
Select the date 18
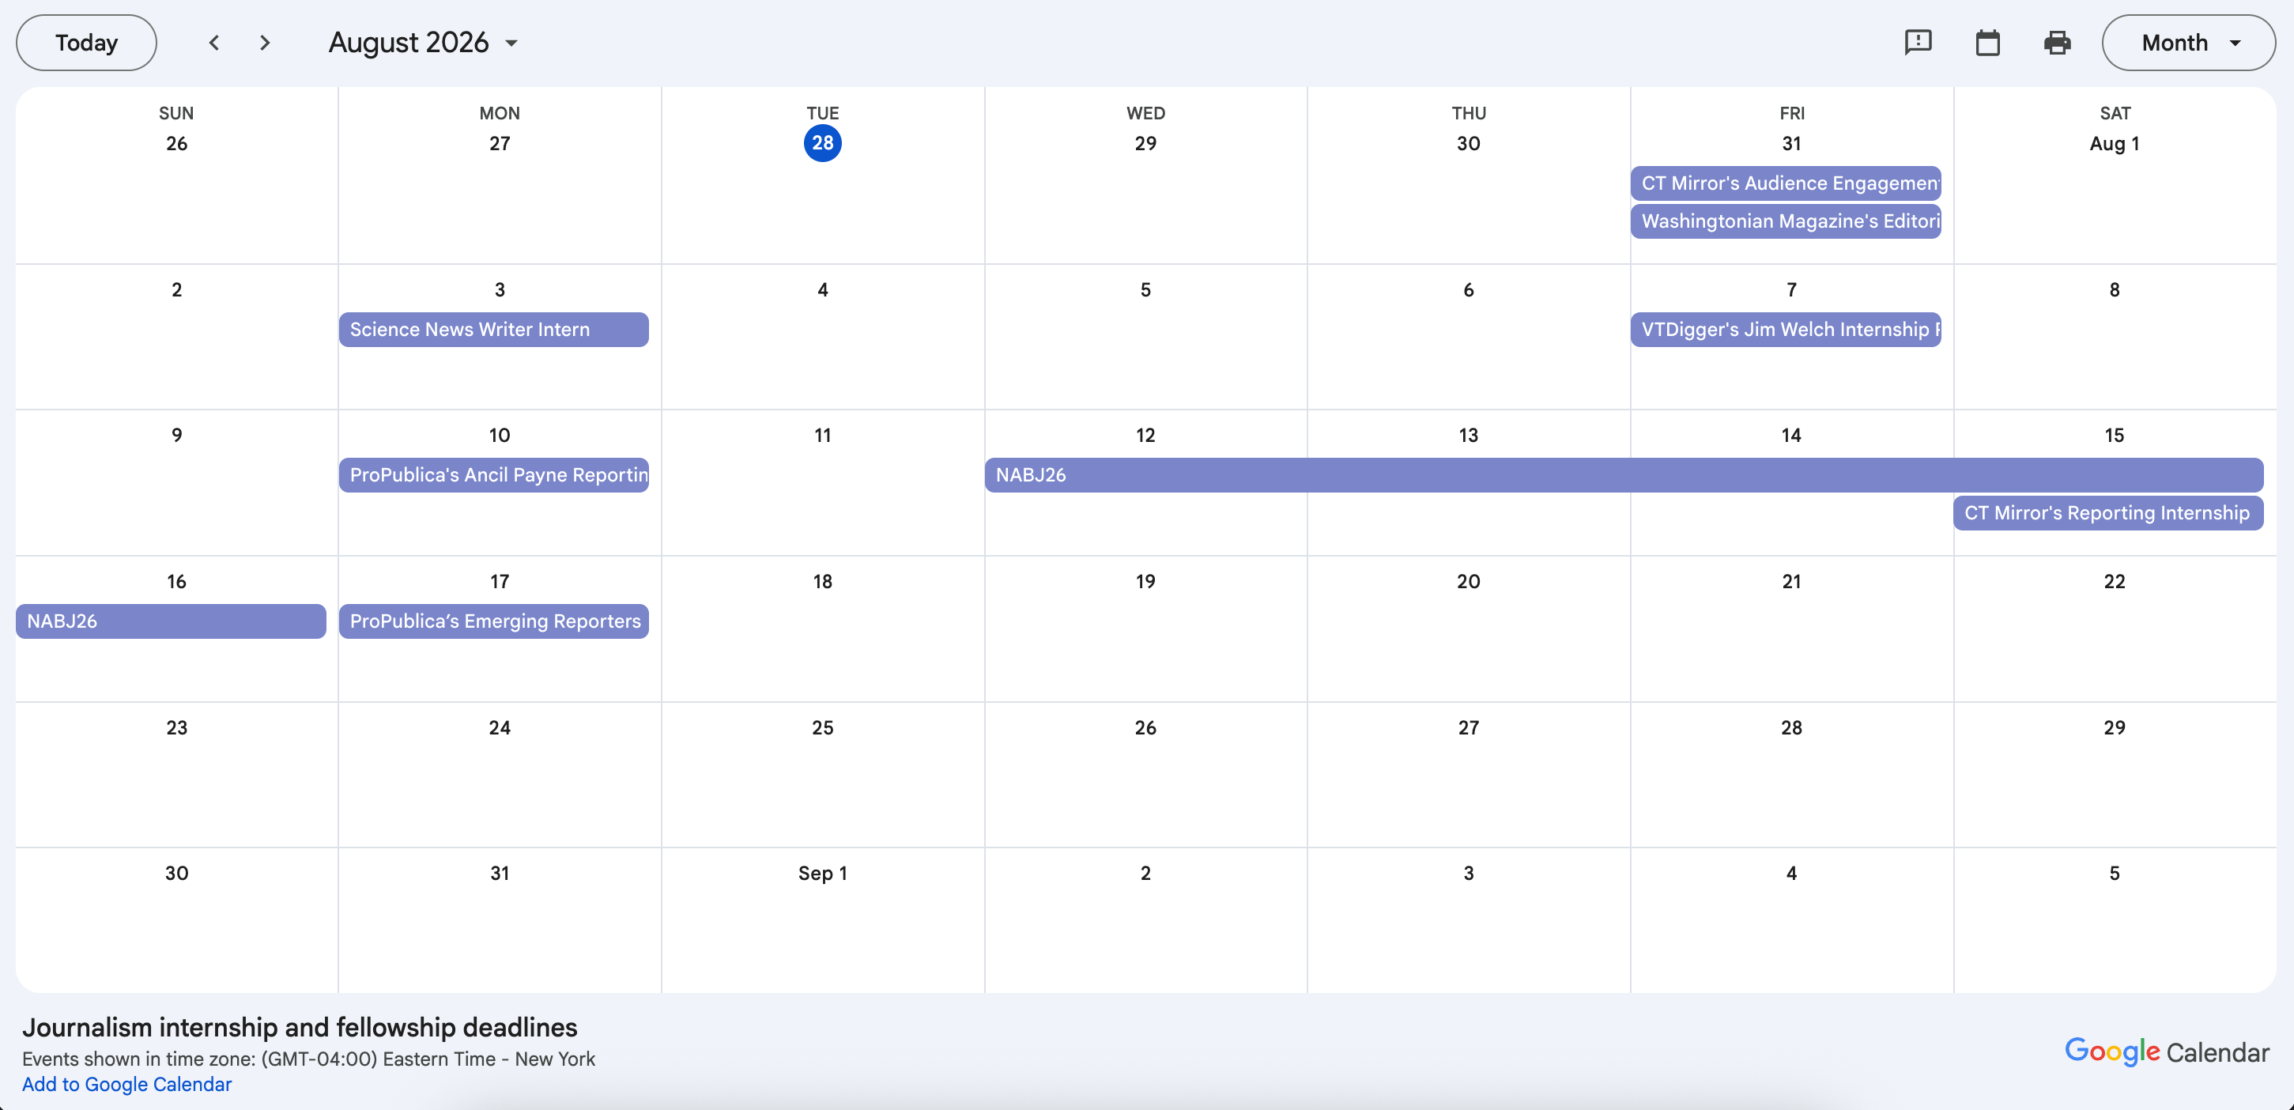click(822, 581)
